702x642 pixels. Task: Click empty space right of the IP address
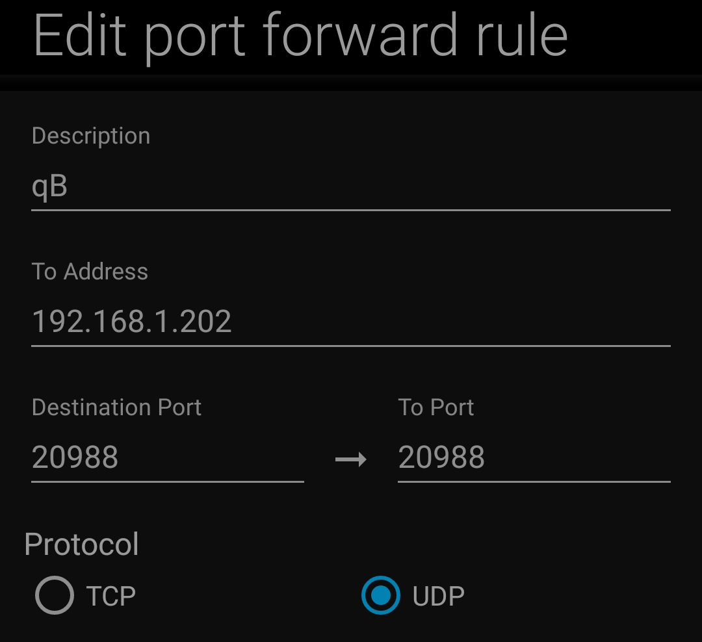(455, 322)
